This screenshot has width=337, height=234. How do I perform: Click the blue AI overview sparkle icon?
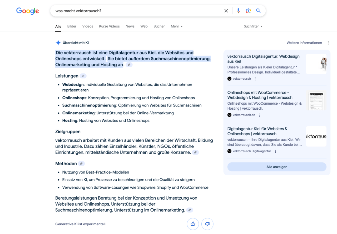58,43
